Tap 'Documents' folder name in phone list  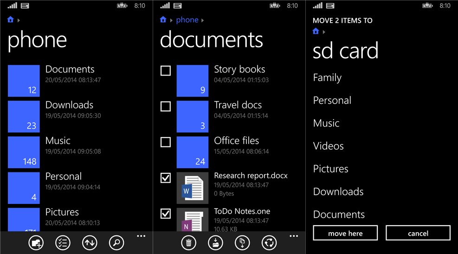coord(70,69)
